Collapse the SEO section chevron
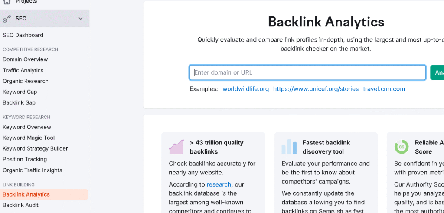Image resolution: width=444 pixels, height=213 pixels. (80, 19)
